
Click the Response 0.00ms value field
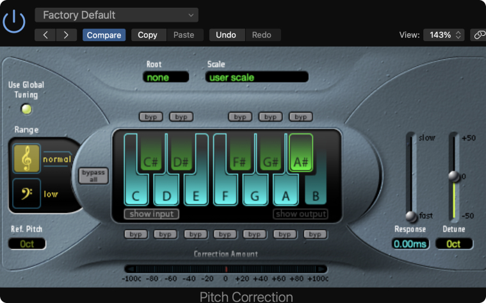[410, 244]
